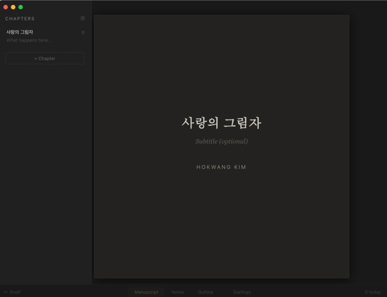Click the Subtitle (optional) field
The height and width of the screenshot is (297, 387).
[221, 141]
